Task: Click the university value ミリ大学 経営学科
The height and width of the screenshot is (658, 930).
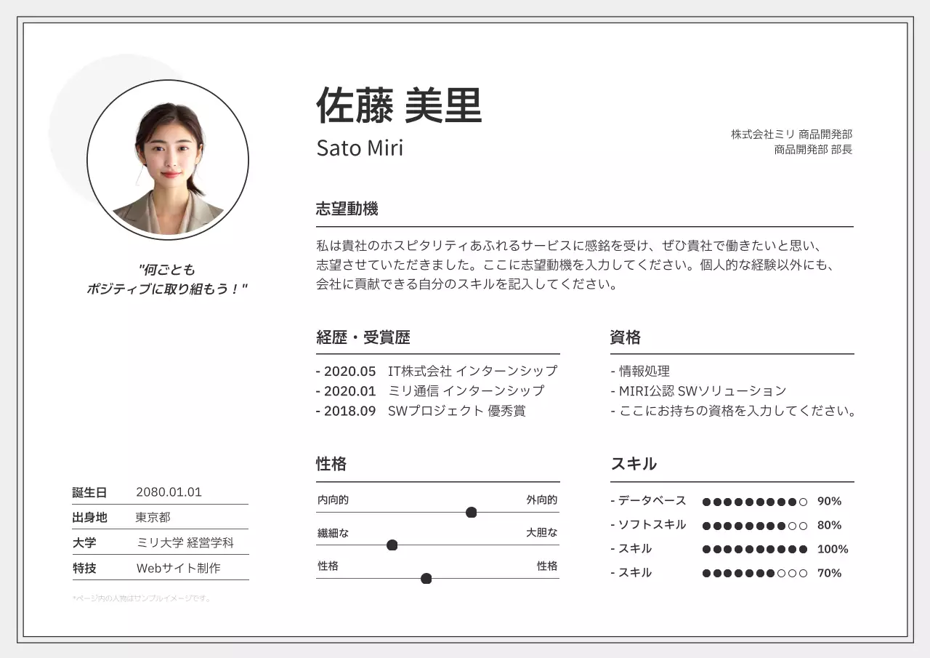Action: click(185, 543)
